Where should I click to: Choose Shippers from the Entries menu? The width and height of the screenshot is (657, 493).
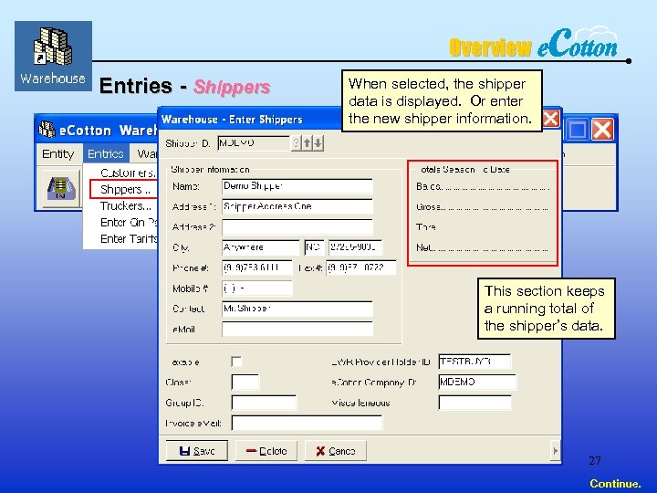pos(124,190)
